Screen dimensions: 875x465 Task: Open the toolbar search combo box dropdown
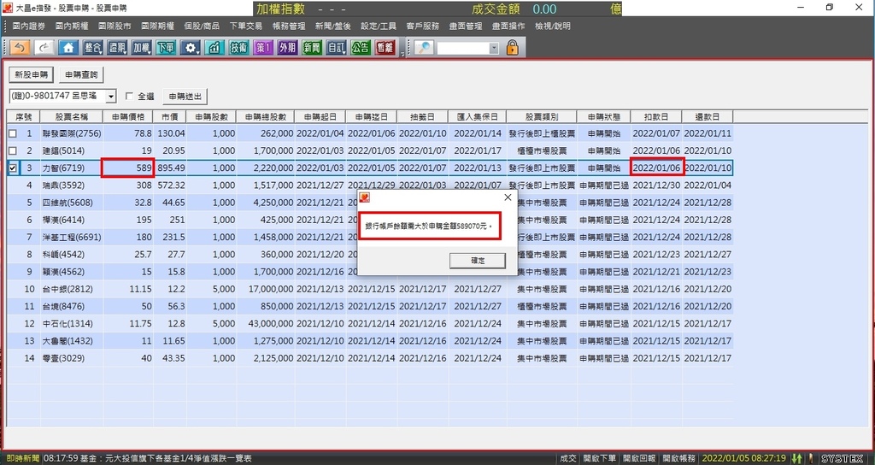[x=494, y=49]
